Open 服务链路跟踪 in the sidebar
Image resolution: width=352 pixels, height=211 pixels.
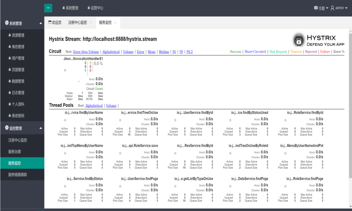point(18,174)
